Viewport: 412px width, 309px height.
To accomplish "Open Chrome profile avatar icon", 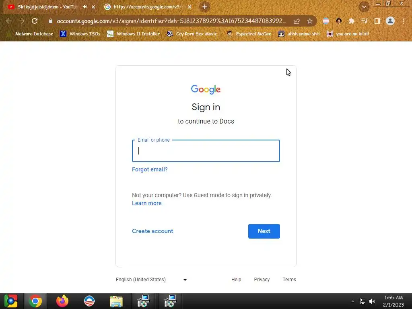I will 390,21.
